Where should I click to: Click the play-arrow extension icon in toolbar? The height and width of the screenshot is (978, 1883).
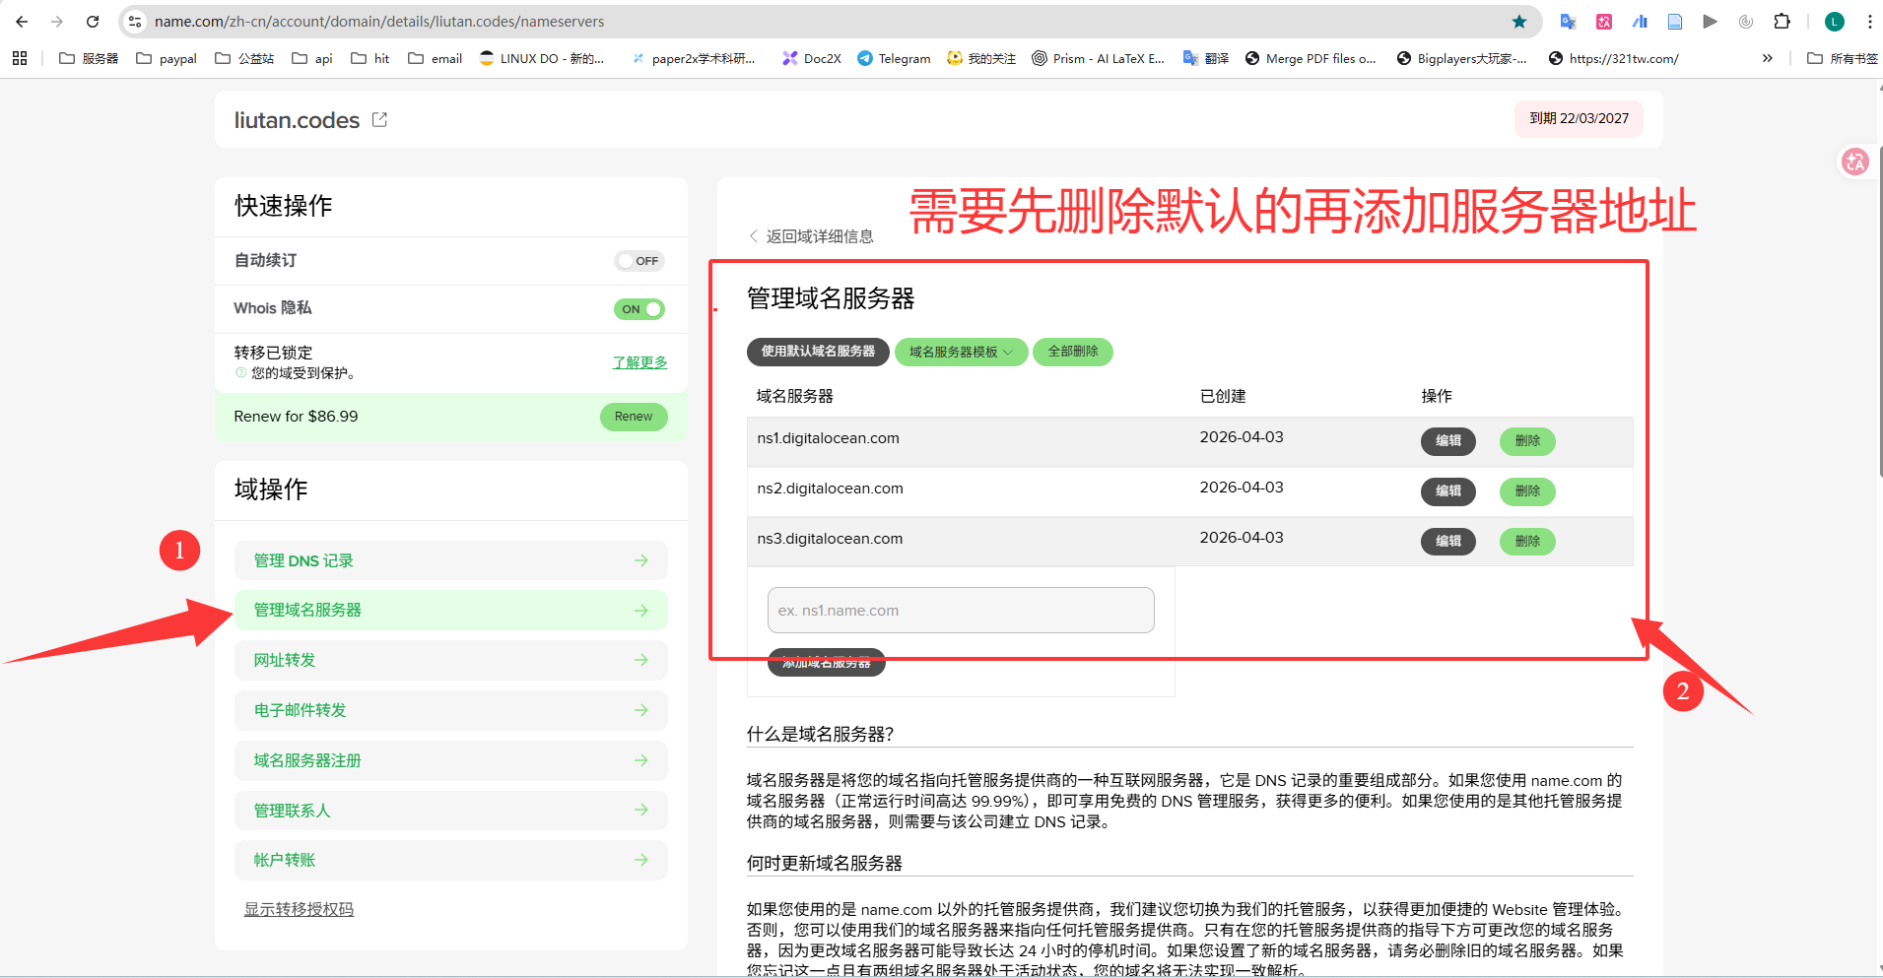1710,22
